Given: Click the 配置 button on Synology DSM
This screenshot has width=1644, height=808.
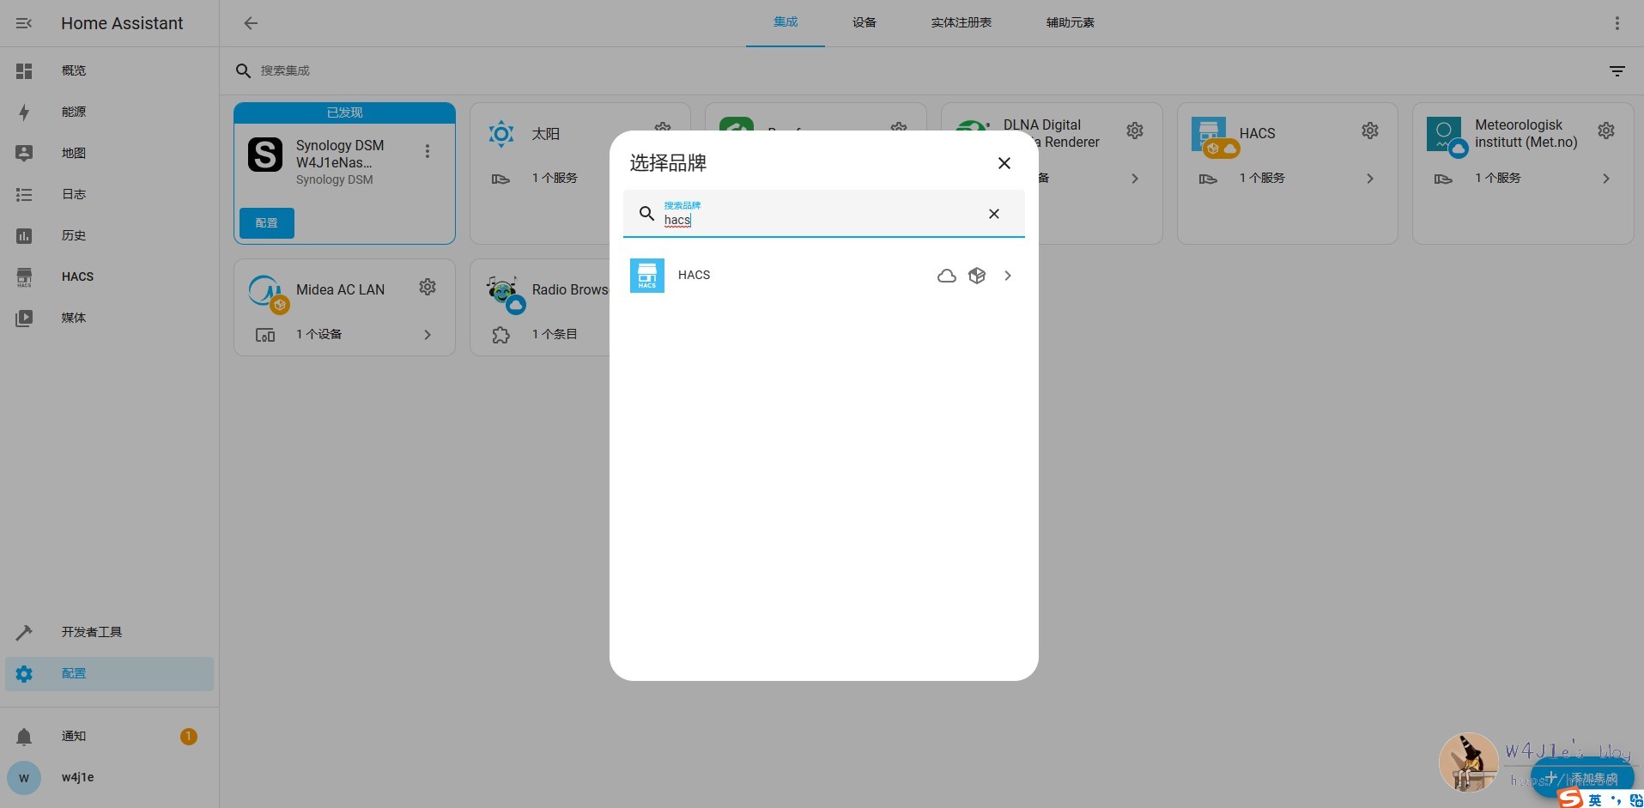Looking at the screenshot, I should click(267, 223).
